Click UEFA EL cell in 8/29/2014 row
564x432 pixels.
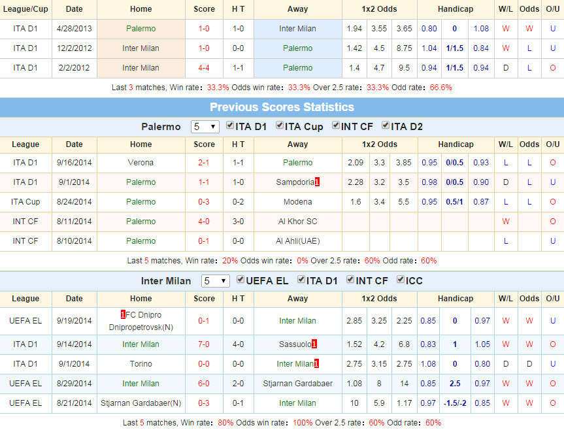(25, 384)
